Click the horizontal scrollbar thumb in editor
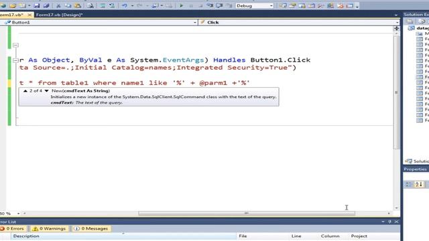The image size is (429, 241). pos(247,213)
